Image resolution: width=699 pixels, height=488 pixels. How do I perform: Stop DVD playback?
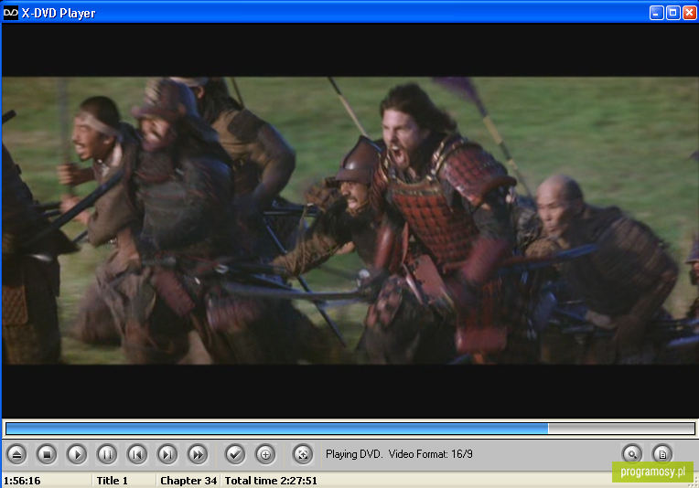pyautogui.click(x=47, y=454)
